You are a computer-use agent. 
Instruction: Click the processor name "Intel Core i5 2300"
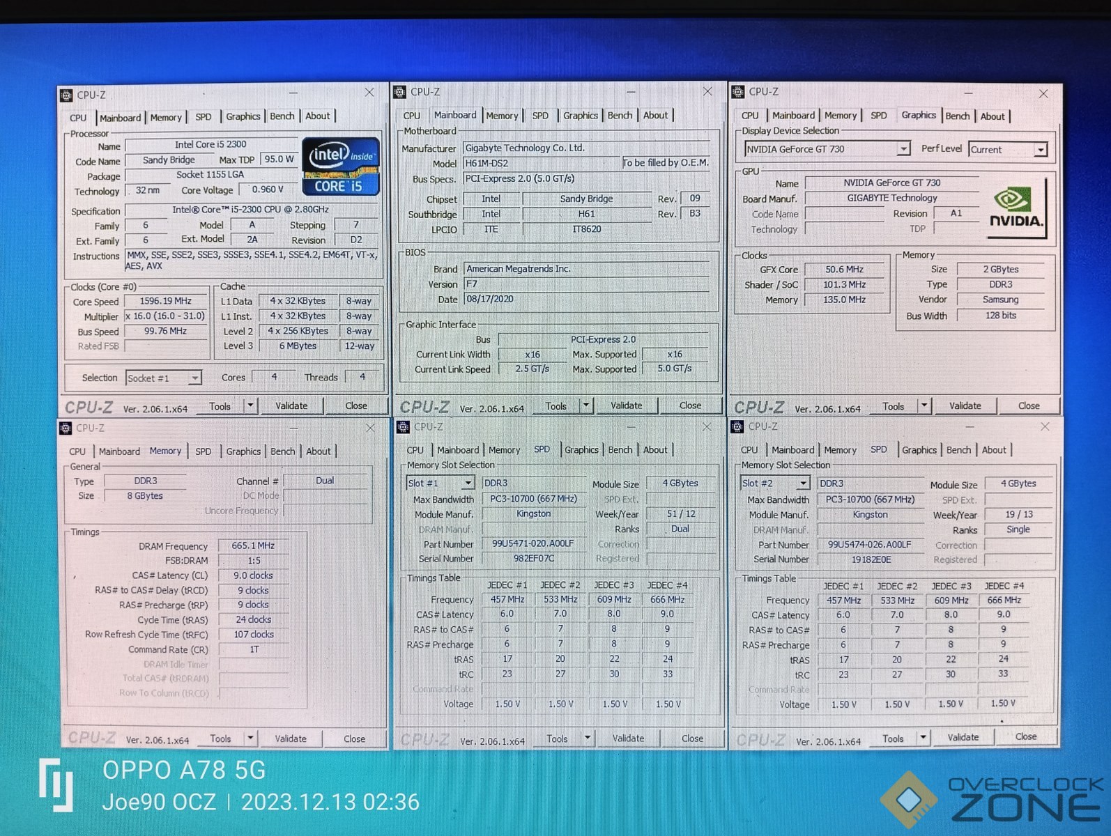210,144
